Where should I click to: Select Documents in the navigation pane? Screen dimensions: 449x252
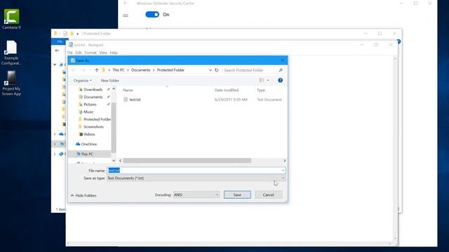[x=93, y=97]
